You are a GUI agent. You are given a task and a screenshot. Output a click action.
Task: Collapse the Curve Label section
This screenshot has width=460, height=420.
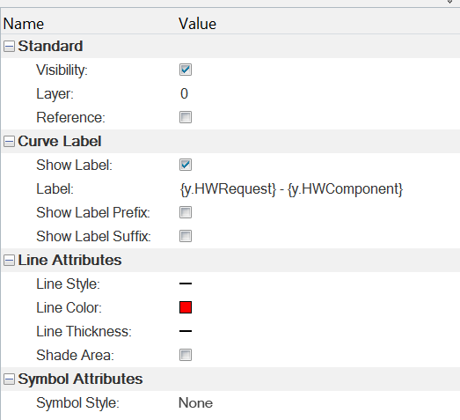[9, 141]
